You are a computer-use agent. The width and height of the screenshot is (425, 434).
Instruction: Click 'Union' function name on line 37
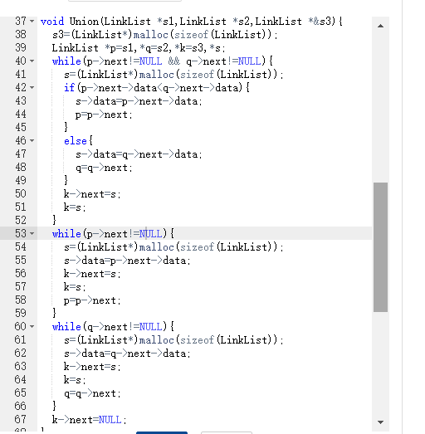(x=84, y=22)
